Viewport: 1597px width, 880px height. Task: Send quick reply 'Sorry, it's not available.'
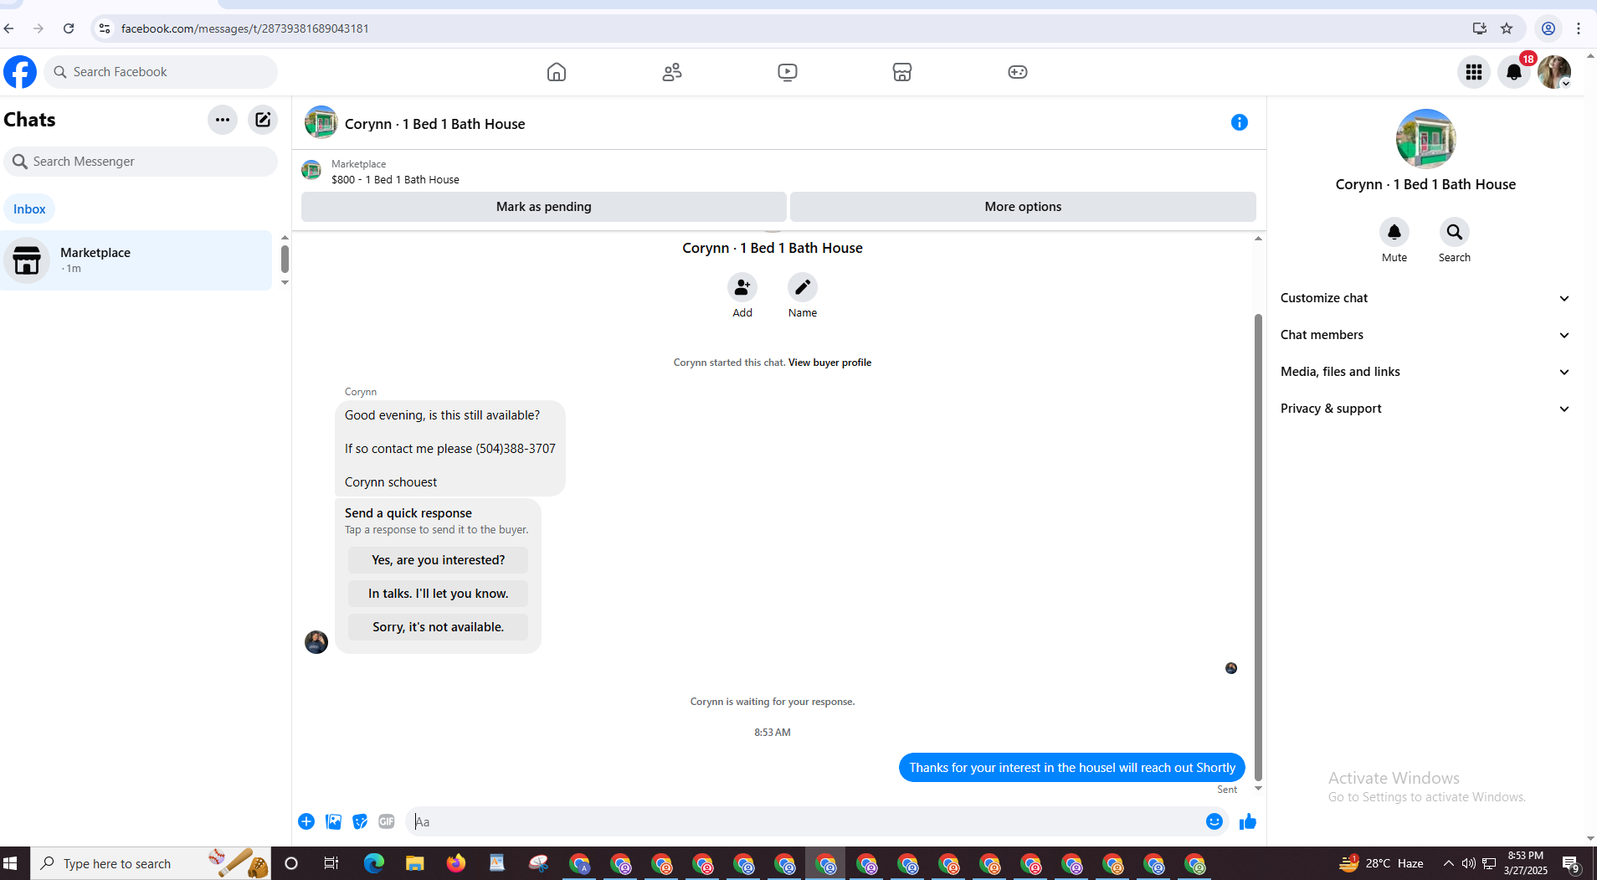[438, 627]
